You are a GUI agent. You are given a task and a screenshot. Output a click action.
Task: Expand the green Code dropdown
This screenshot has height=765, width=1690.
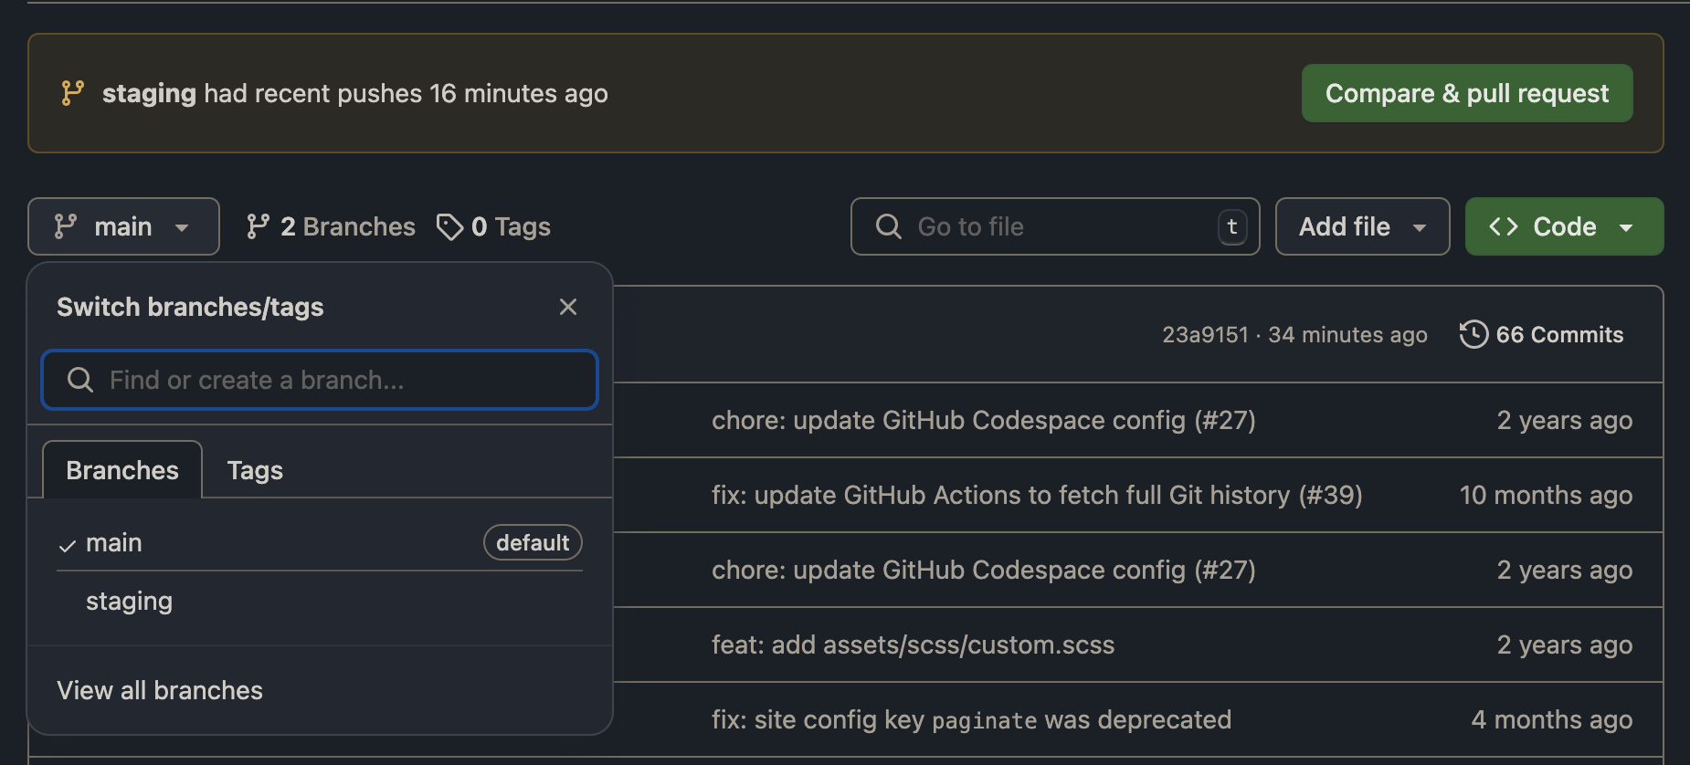click(1563, 226)
